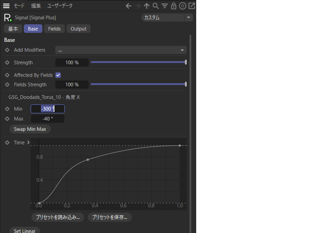Image resolution: width=315 pixels, height=233 pixels.
Task: Click the Max value input field
Action: [47, 119]
